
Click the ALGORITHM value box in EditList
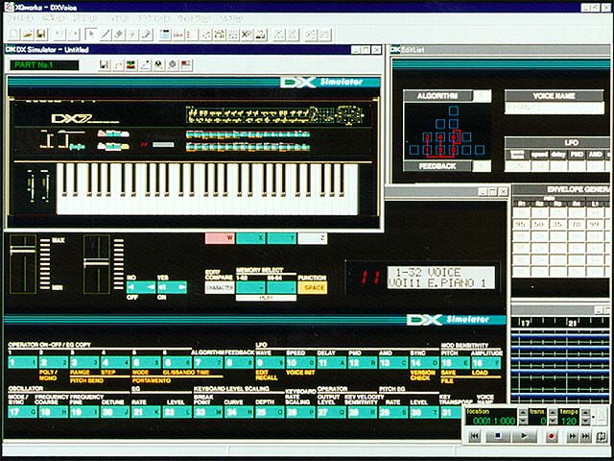(482, 96)
